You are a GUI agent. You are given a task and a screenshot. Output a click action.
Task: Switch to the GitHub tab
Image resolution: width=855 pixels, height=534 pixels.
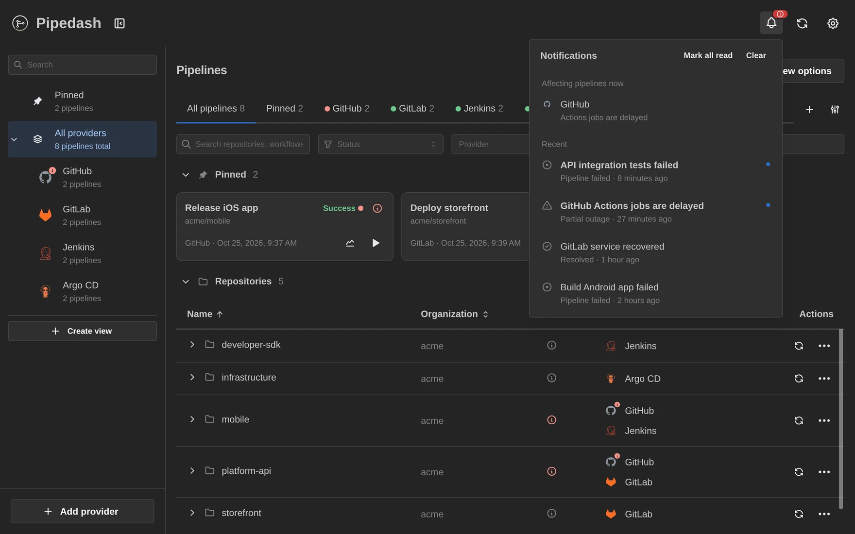[347, 108]
